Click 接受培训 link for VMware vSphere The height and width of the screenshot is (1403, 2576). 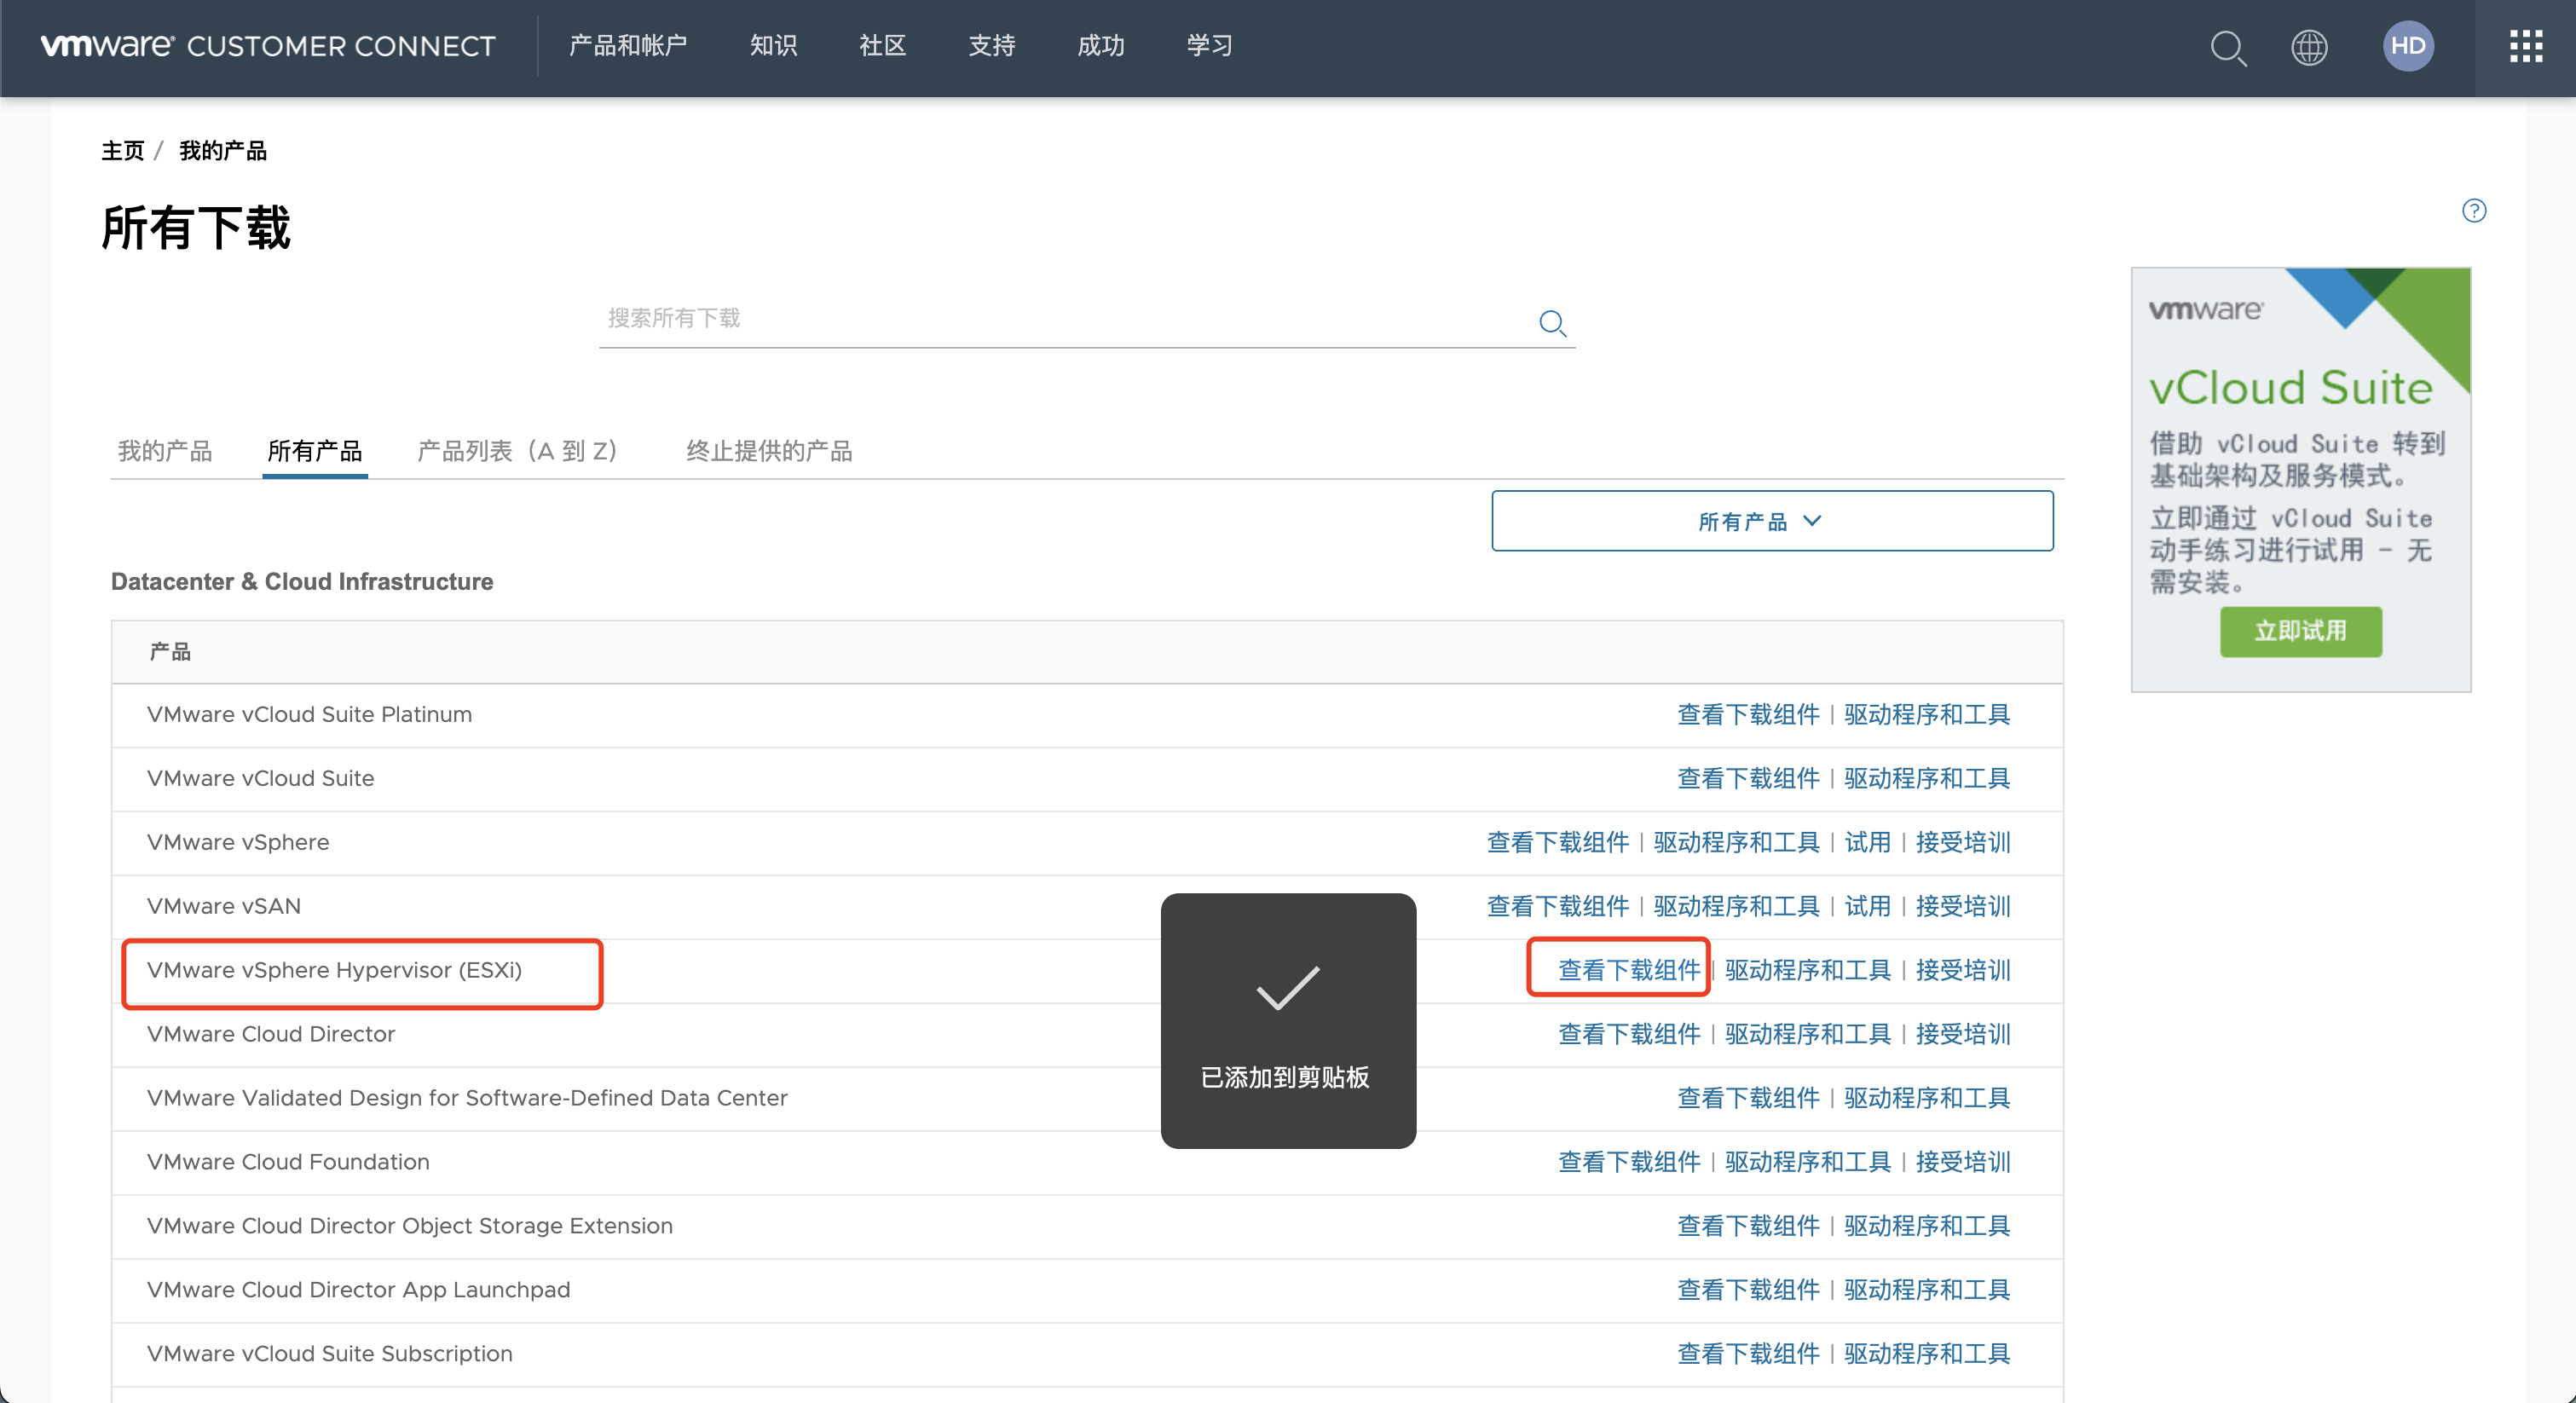point(1962,842)
